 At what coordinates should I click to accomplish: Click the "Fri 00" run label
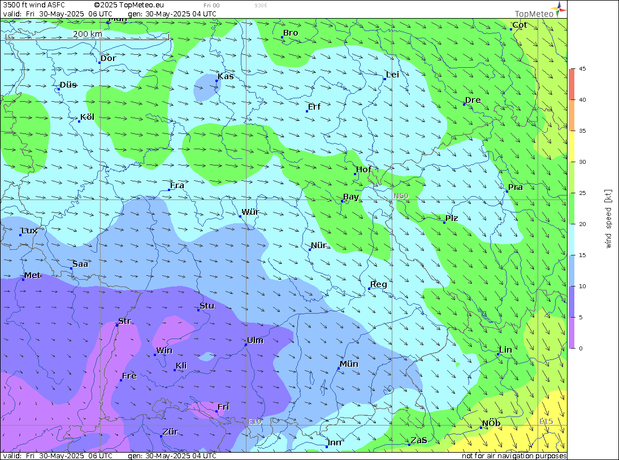[211, 6]
